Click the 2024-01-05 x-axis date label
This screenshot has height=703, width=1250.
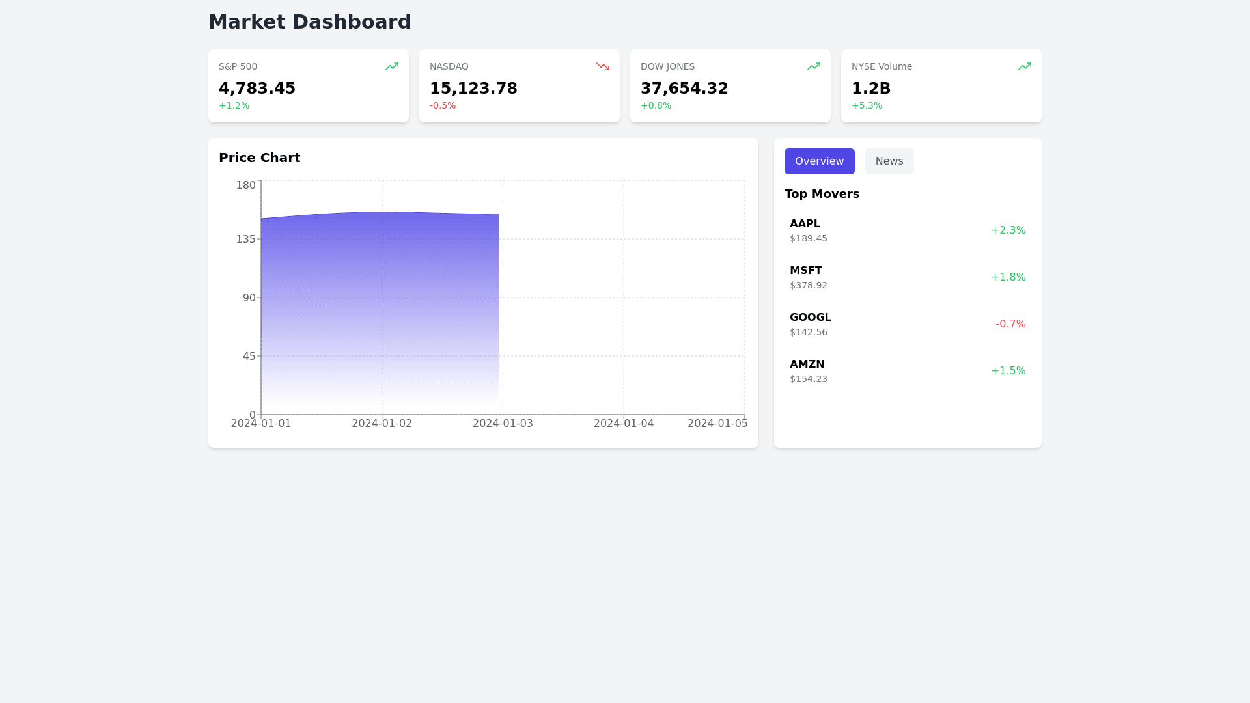click(717, 424)
